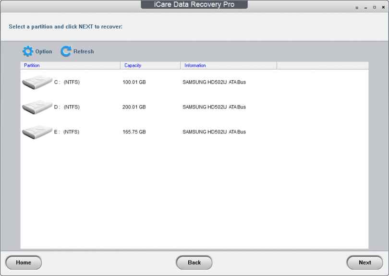
Task: Click the Refresh circular arrow icon
Action: (66, 51)
